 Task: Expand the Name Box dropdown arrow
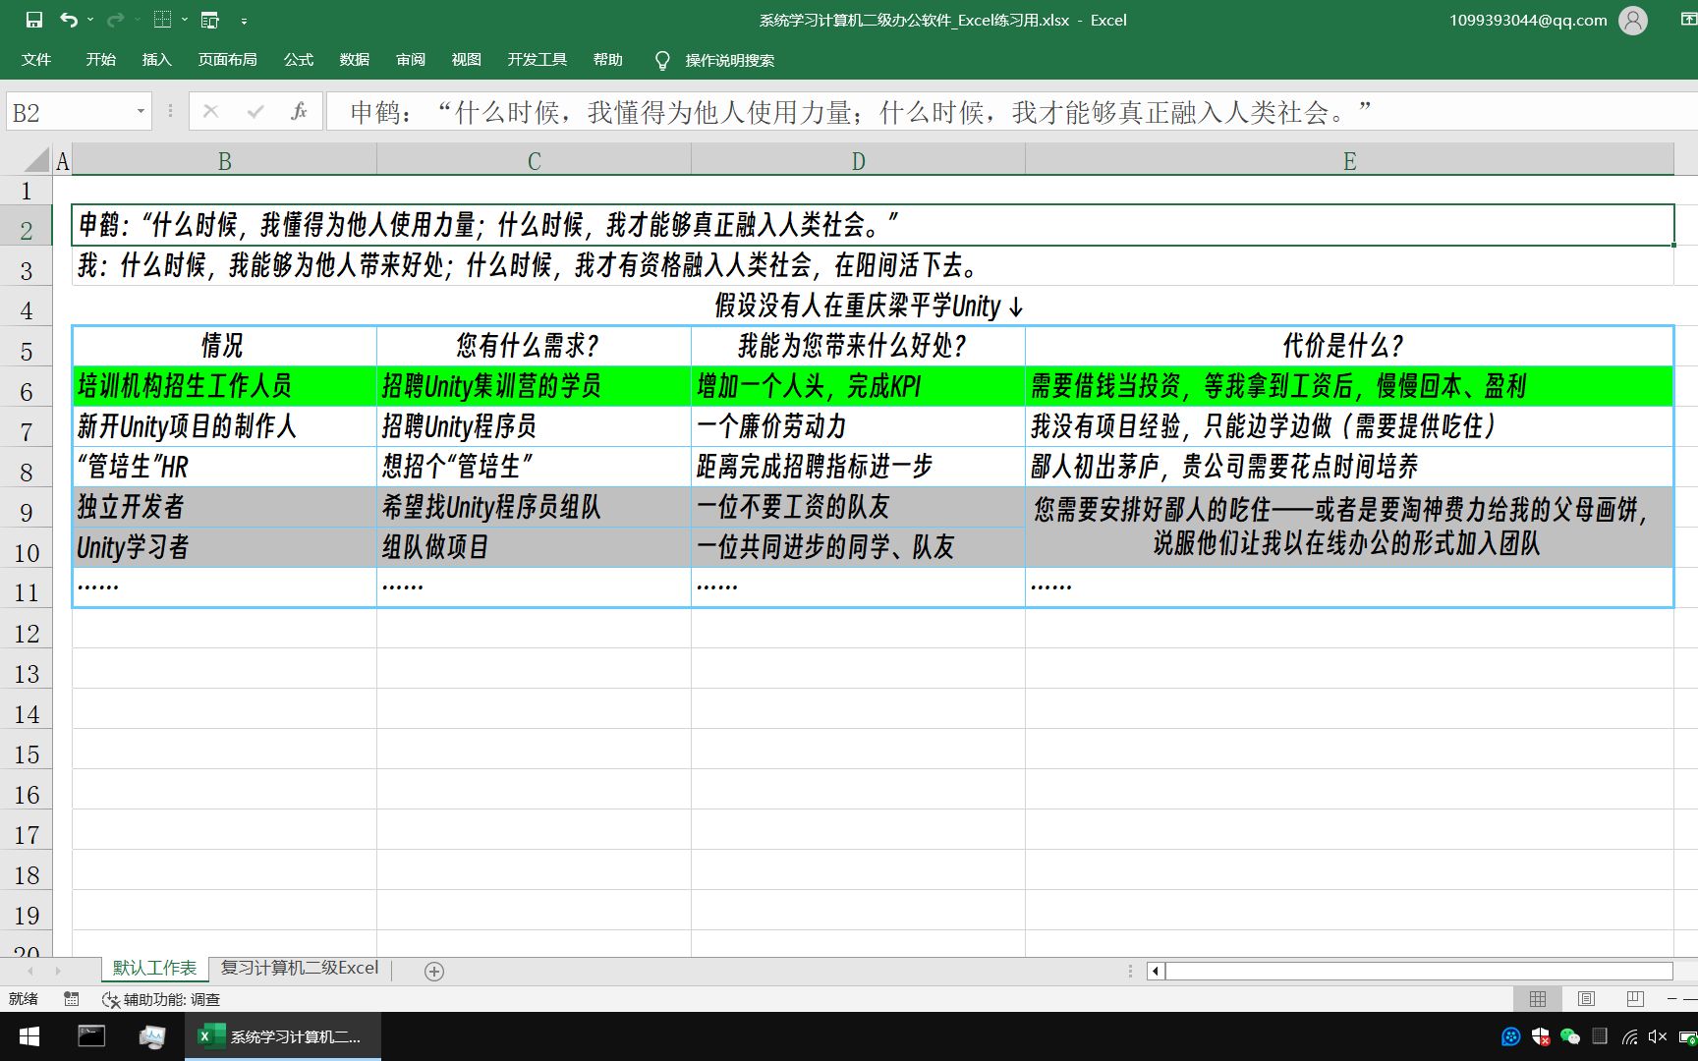point(141,112)
